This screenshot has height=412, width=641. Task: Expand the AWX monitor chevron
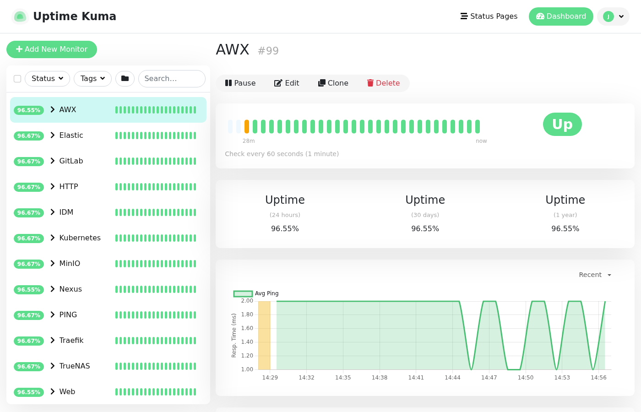click(53, 110)
